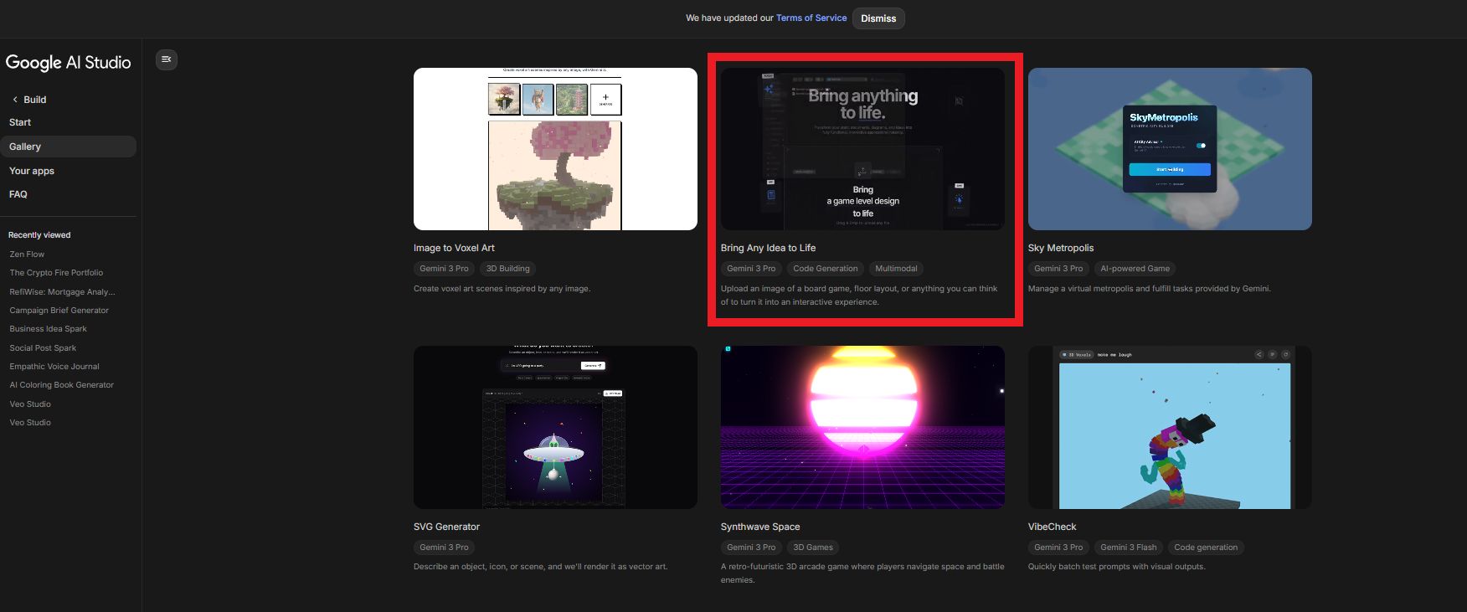
Task: Click Gemini 3 Pro tag under SVG Generator
Action: click(445, 548)
